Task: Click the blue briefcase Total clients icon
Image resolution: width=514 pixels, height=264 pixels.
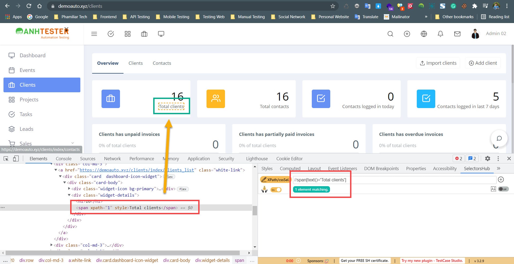Action: (x=111, y=99)
